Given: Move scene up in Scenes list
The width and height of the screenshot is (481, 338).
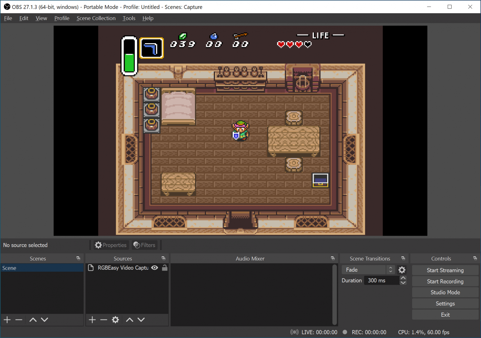Looking at the screenshot, I should tap(33, 320).
